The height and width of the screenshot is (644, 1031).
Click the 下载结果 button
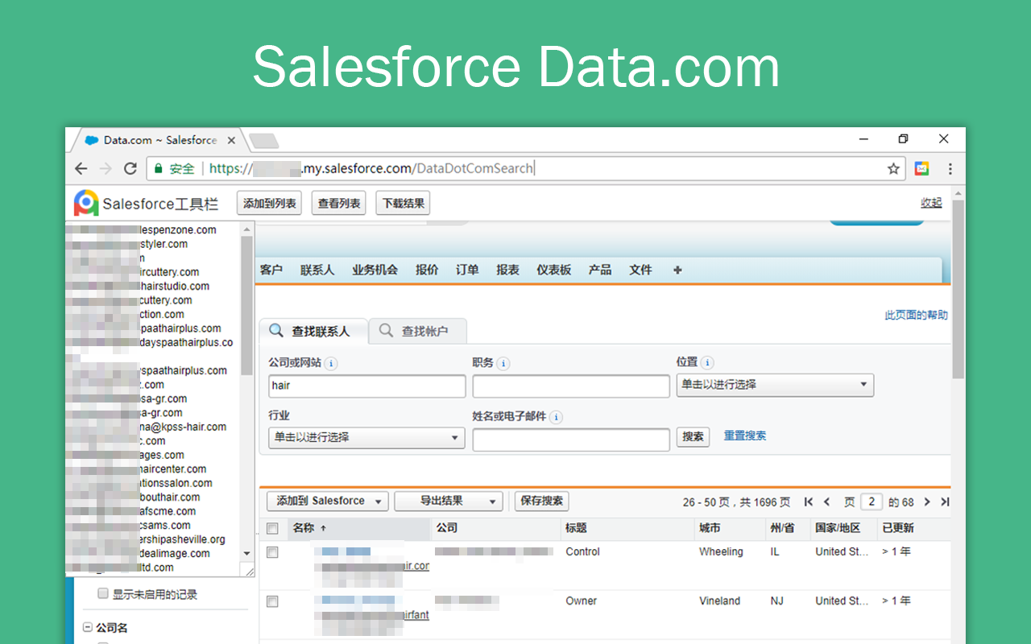pos(403,204)
